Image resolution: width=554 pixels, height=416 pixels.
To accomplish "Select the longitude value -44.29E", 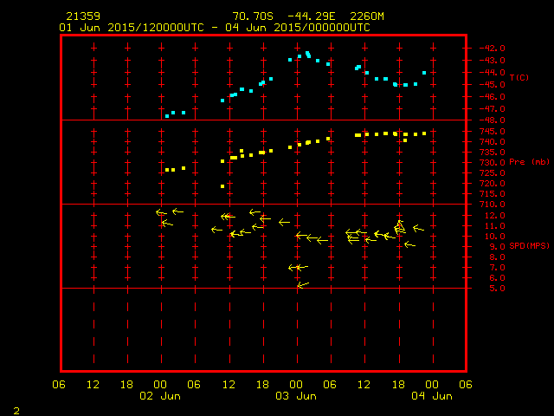I will (312, 16).
